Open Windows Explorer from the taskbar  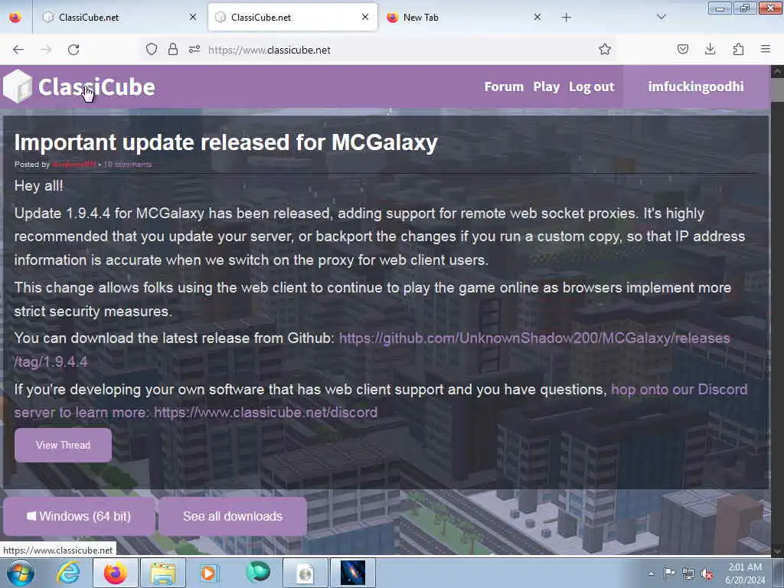point(163,573)
